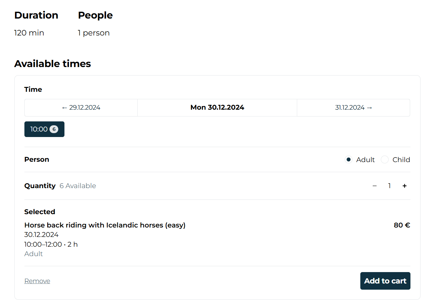Click the "Selected" section heading
The width and height of the screenshot is (429, 303).
[x=40, y=212]
